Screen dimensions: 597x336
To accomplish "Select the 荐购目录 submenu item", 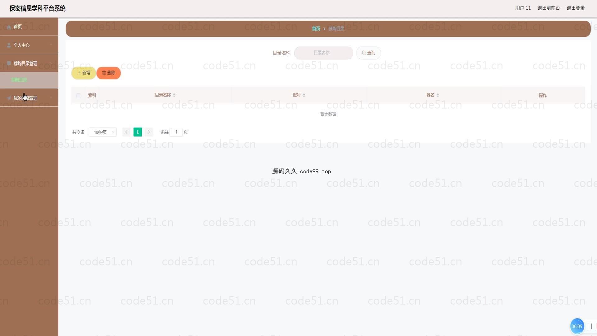I will (29, 80).
